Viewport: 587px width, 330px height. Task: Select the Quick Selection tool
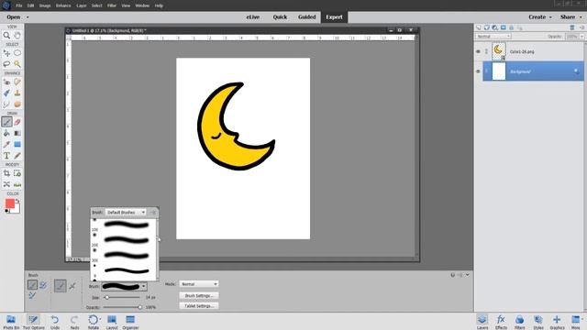coord(17,64)
